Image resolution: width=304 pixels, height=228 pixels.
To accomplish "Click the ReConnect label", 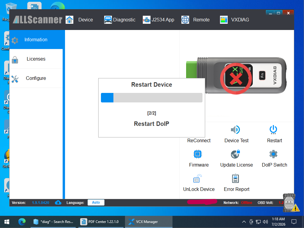I will [199, 140].
